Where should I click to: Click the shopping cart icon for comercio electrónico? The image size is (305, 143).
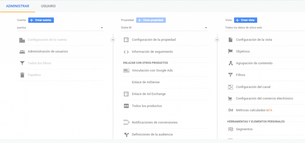pos(230,99)
